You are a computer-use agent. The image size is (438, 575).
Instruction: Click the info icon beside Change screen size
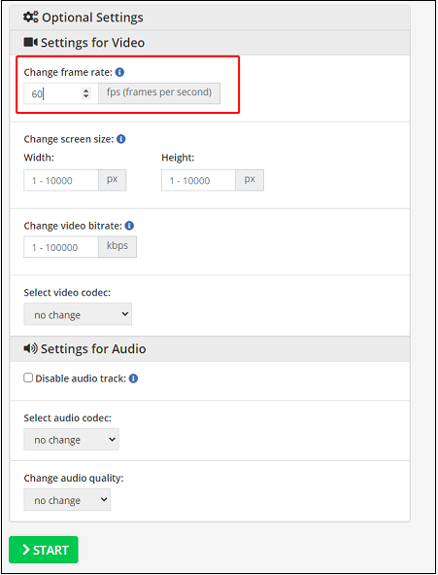point(121,139)
